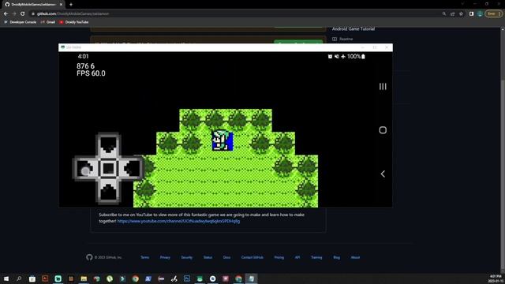Viewport: 505px width, 284px height.
Task: Open Pricing footer link
Action: [279, 258]
